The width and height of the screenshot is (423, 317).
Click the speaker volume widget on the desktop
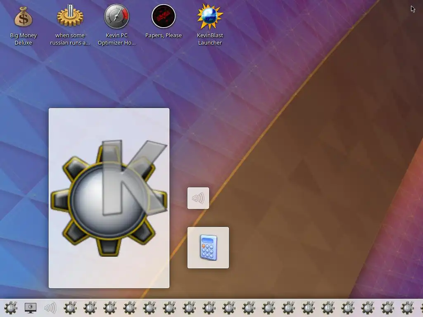[198, 198]
